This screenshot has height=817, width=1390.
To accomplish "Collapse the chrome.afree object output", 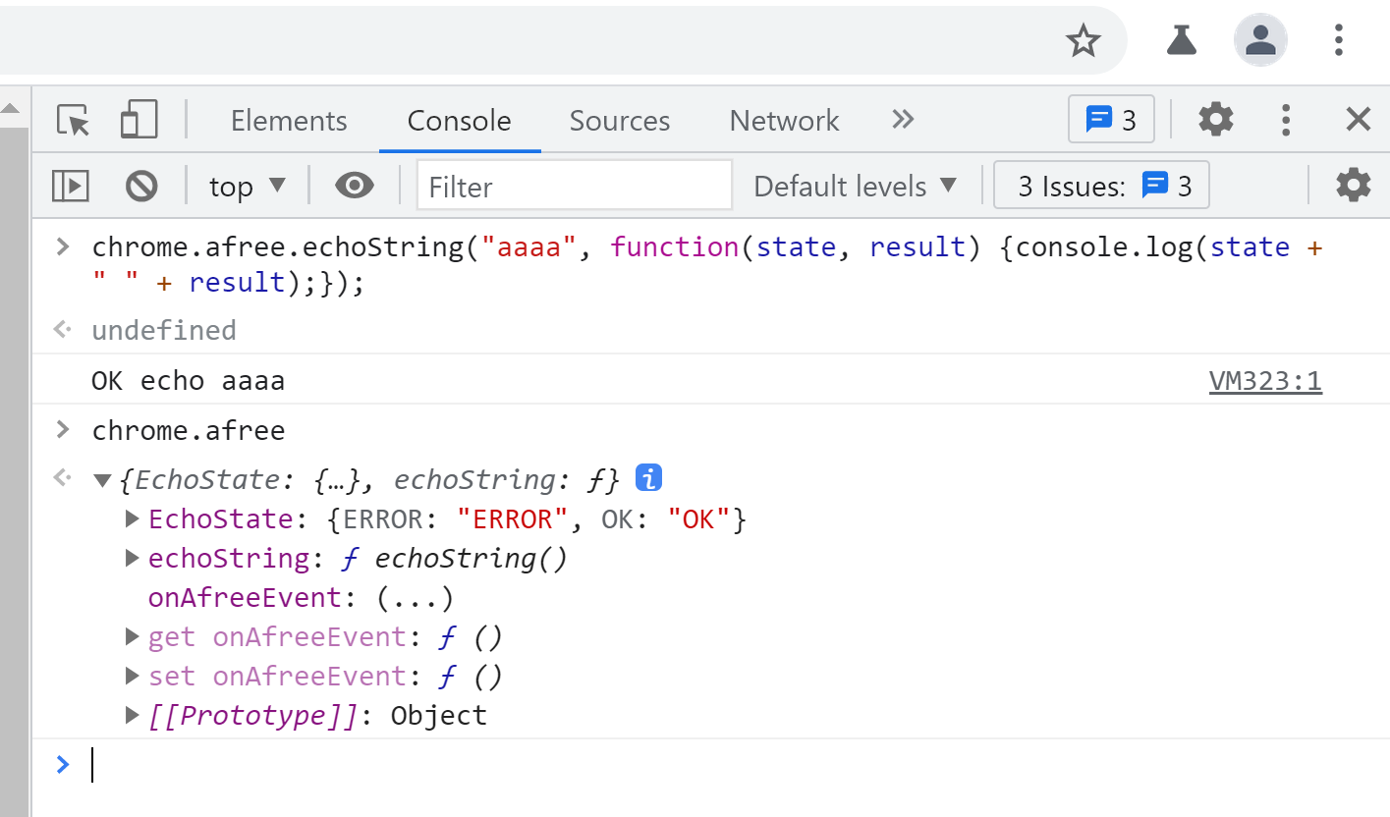I will [103, 479].
